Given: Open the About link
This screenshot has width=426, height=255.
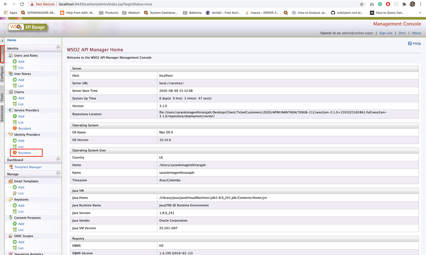Looking at the screenshot, I should pyautogui.click(x=416, y=33).
